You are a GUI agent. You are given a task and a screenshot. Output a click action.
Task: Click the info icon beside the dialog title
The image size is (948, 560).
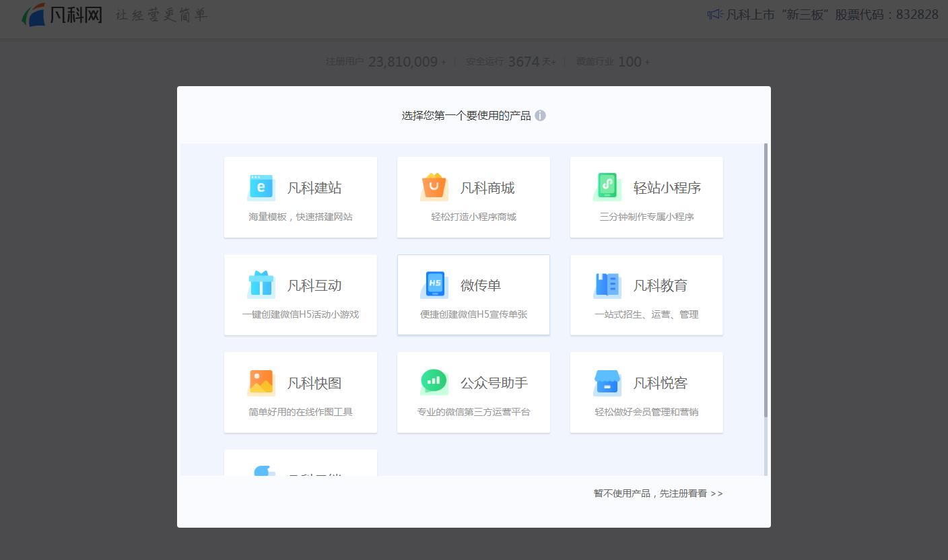(x=540, y=116)
